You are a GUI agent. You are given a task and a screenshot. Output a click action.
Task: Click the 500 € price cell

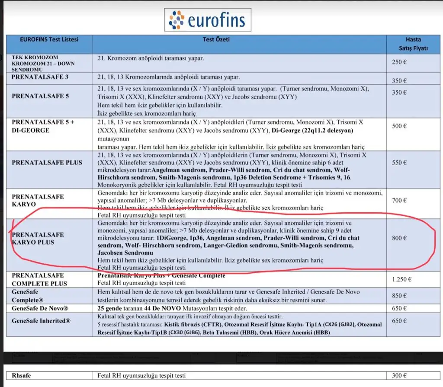tap(399, 126)
